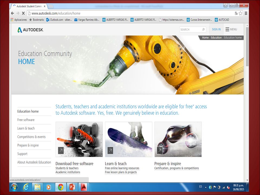Click the ES language indicator
This screenshot has height=195, width=260.
coord(200,187)
